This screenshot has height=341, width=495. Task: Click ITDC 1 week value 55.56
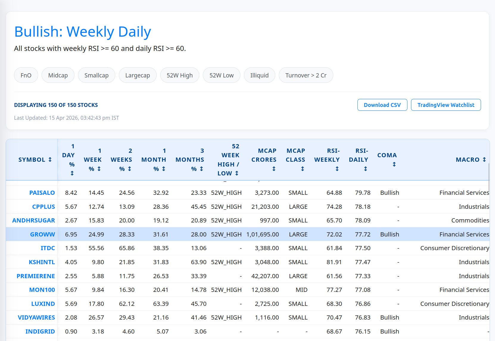click(96, 248)
